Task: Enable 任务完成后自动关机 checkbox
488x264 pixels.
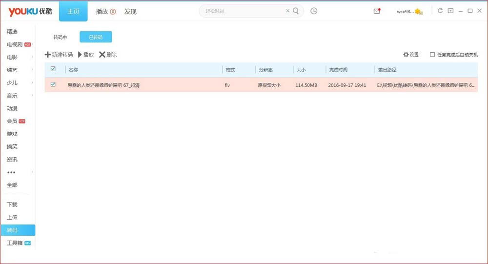Action: tap(432, 55)
